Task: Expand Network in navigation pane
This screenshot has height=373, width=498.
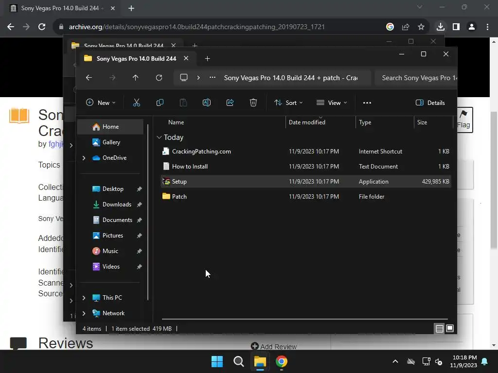Action: pyautogui.click(x=84, y=313)
